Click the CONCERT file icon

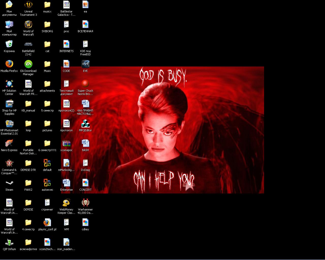coord(85,183)
